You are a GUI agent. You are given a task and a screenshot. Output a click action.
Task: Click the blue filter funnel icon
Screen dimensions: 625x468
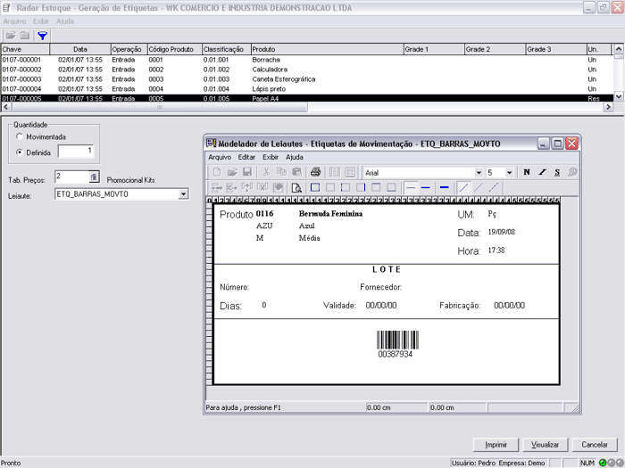pos(42,35)
